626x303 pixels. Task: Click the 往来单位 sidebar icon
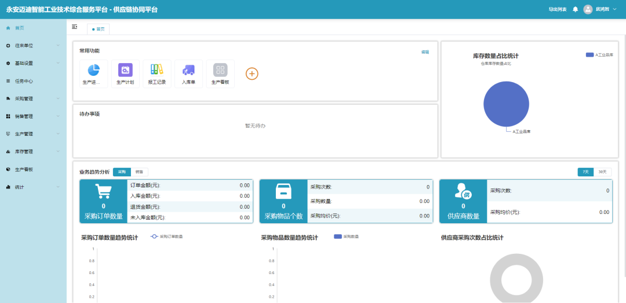point(8,46)
